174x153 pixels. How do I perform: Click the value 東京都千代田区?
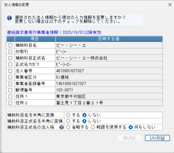(71, 97)
